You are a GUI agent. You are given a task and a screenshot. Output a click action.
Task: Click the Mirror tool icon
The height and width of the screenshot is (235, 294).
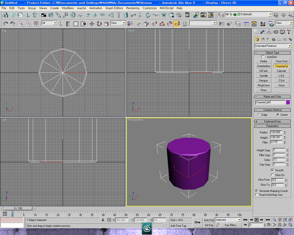(222, 24)
